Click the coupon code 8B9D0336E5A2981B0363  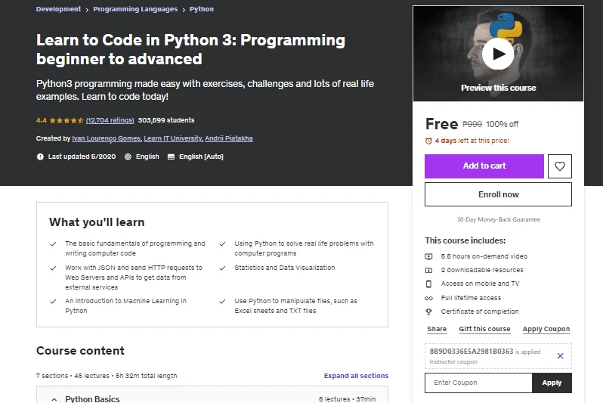pyautogui.click(x=471, y=352)
